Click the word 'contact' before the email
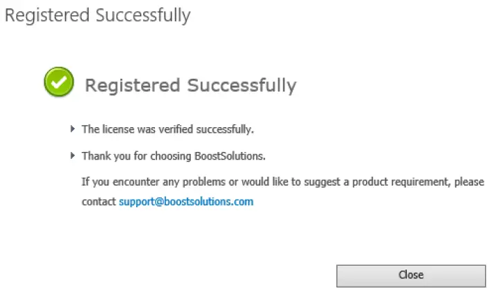The height and width of the screenshot is (295, 494). tap(99, 202)
